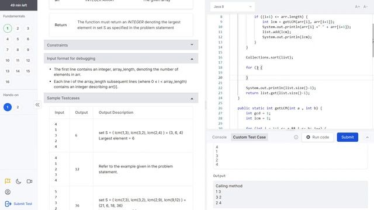This screenshot has height=210, width=374.
Task: Go to Fundamentals question 11
Action: 18,61
